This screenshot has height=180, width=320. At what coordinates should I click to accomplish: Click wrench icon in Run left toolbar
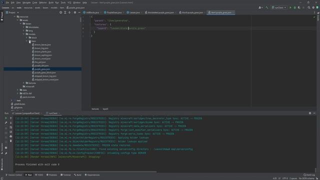[6, 122]
